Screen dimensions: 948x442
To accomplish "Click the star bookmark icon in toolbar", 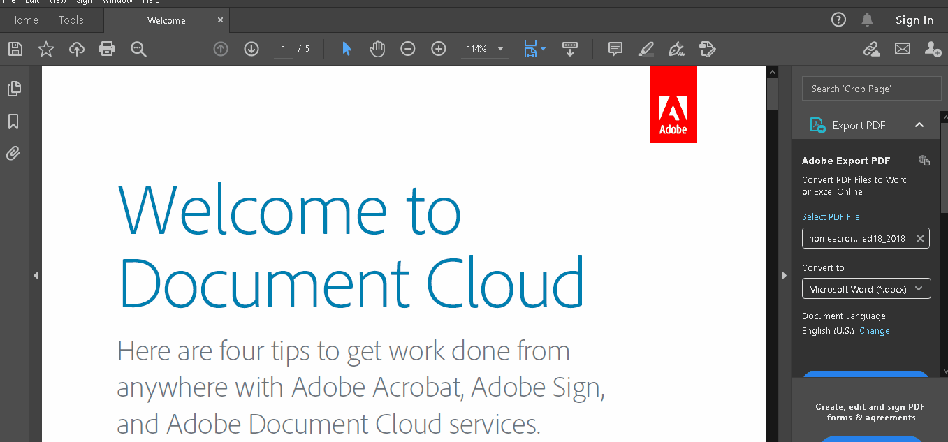I will click(46, 49).
